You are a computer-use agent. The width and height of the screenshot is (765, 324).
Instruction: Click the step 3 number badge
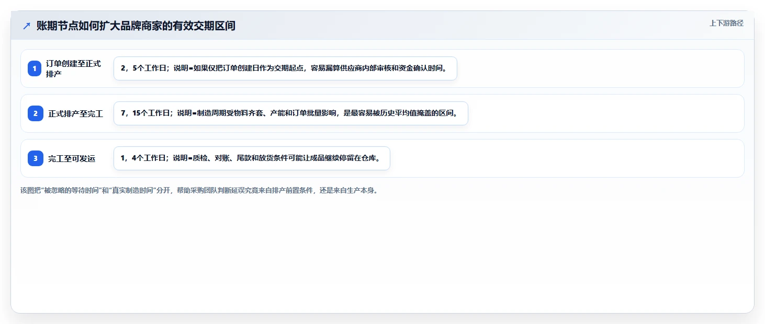tap(36, 158)
